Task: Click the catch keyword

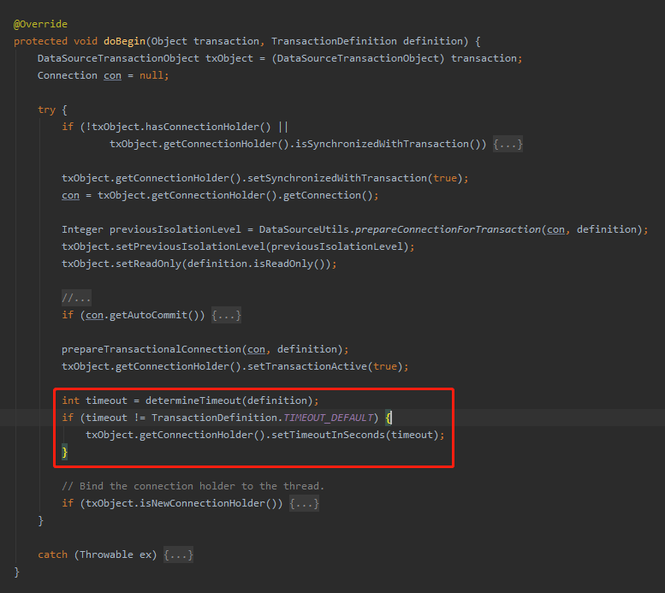Action: point(52,554)
